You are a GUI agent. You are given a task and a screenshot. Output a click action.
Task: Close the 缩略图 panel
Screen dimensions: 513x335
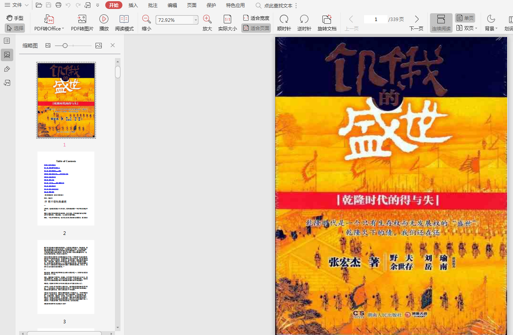113,46
